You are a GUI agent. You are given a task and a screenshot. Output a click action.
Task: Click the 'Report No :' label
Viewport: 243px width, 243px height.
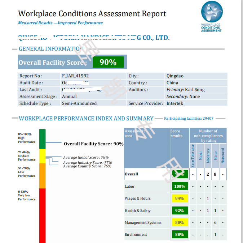tap(31, 76)
